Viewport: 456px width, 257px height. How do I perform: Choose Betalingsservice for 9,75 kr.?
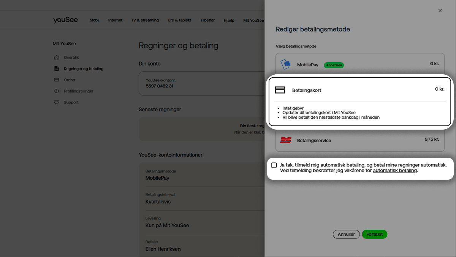click(359, 140)
